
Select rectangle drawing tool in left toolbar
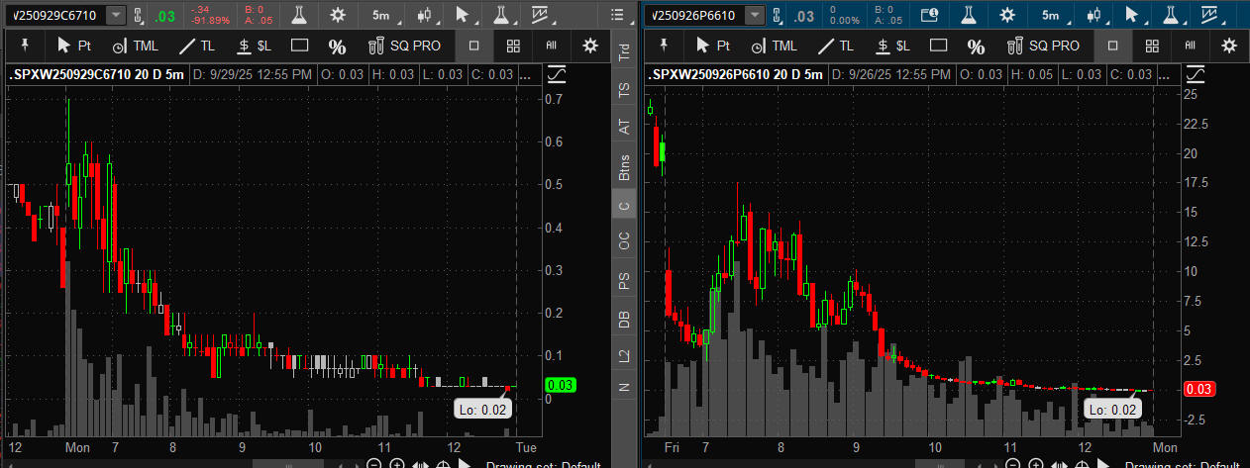(x=300, y=46)
